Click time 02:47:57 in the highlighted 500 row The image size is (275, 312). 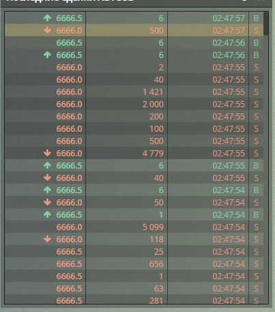[229, 31]
